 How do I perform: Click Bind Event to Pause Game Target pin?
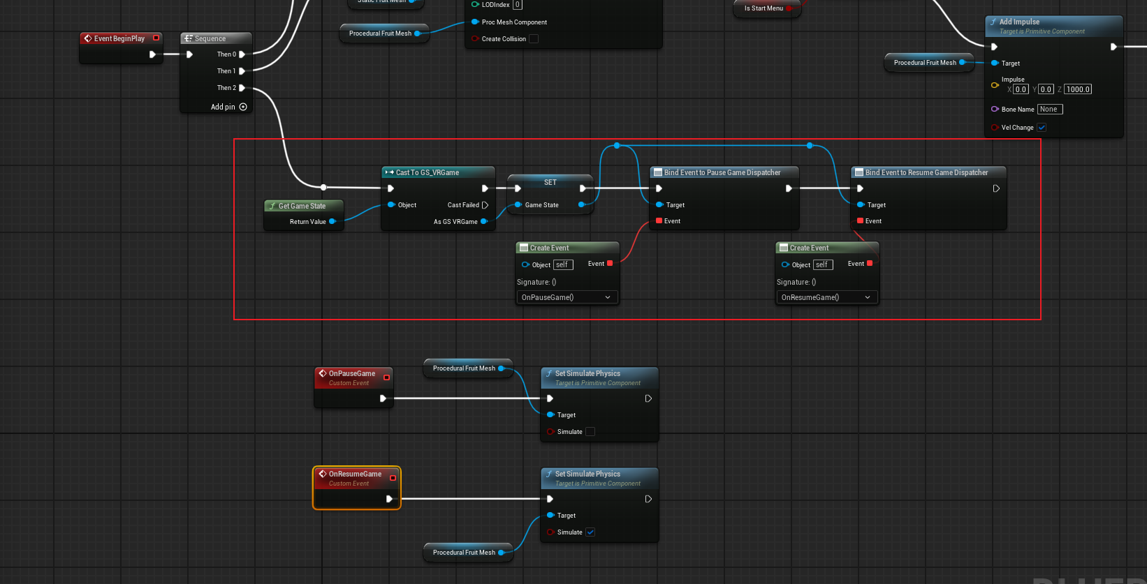tap(659, 205)
